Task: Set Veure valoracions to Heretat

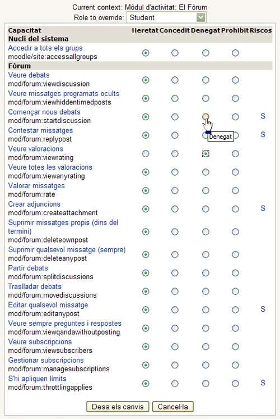Action: 146,154
